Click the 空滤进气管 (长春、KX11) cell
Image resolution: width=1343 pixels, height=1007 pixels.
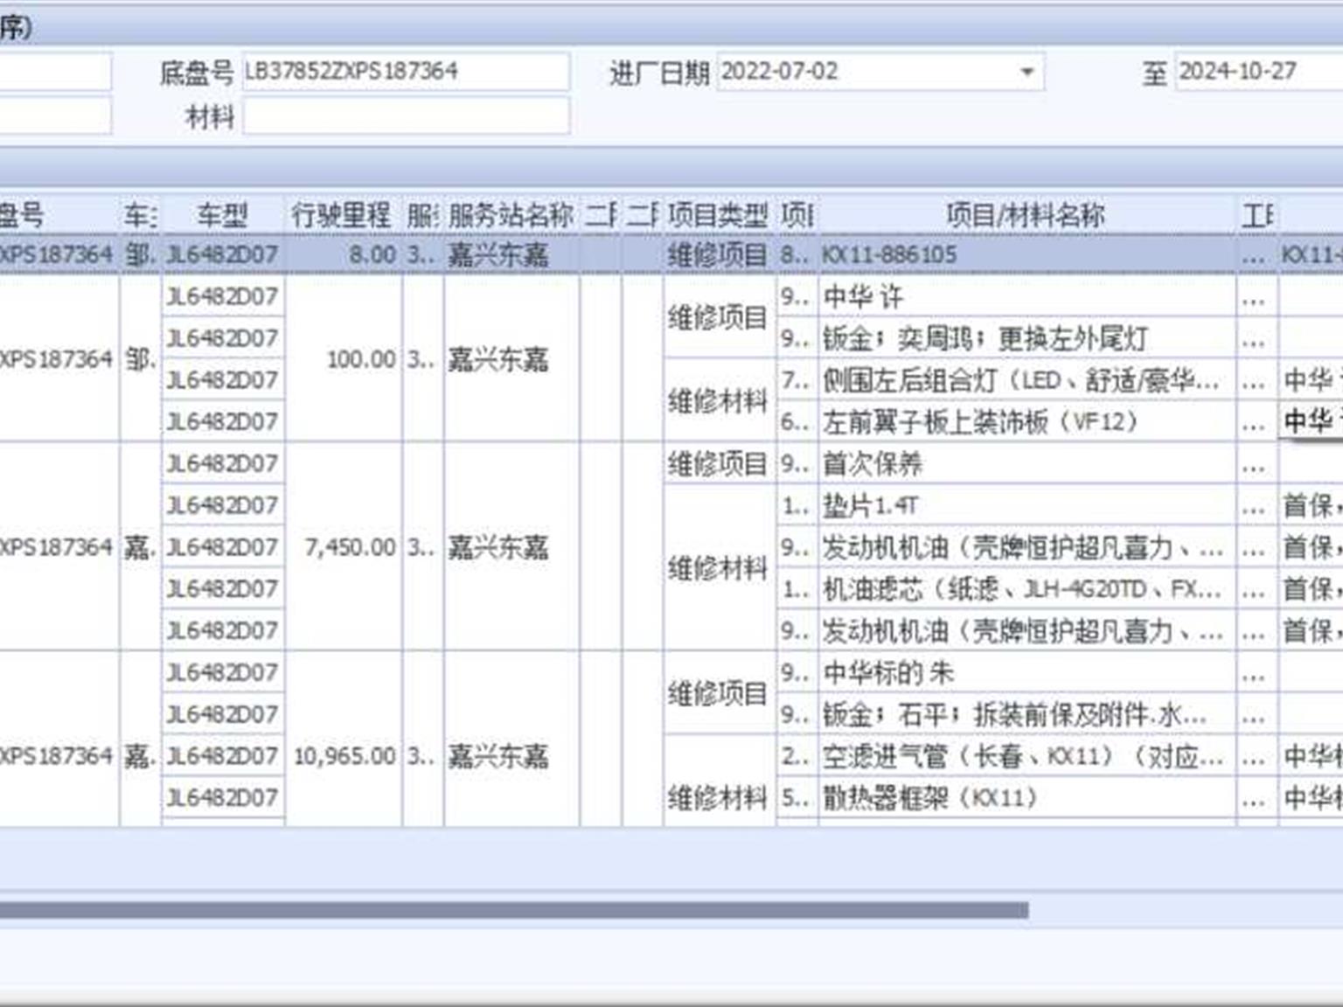click(1026, 756)
